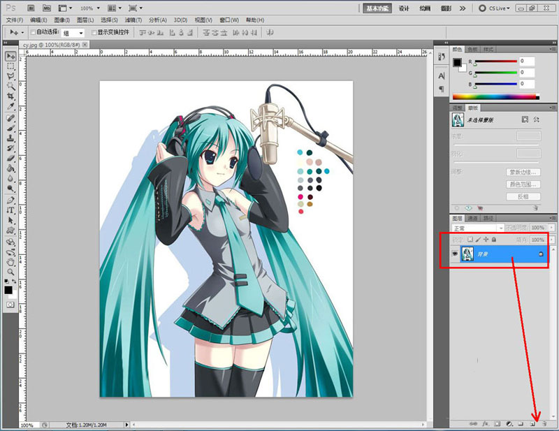
Task: Switch to the 路径 tab
Action: coord(488,218)
